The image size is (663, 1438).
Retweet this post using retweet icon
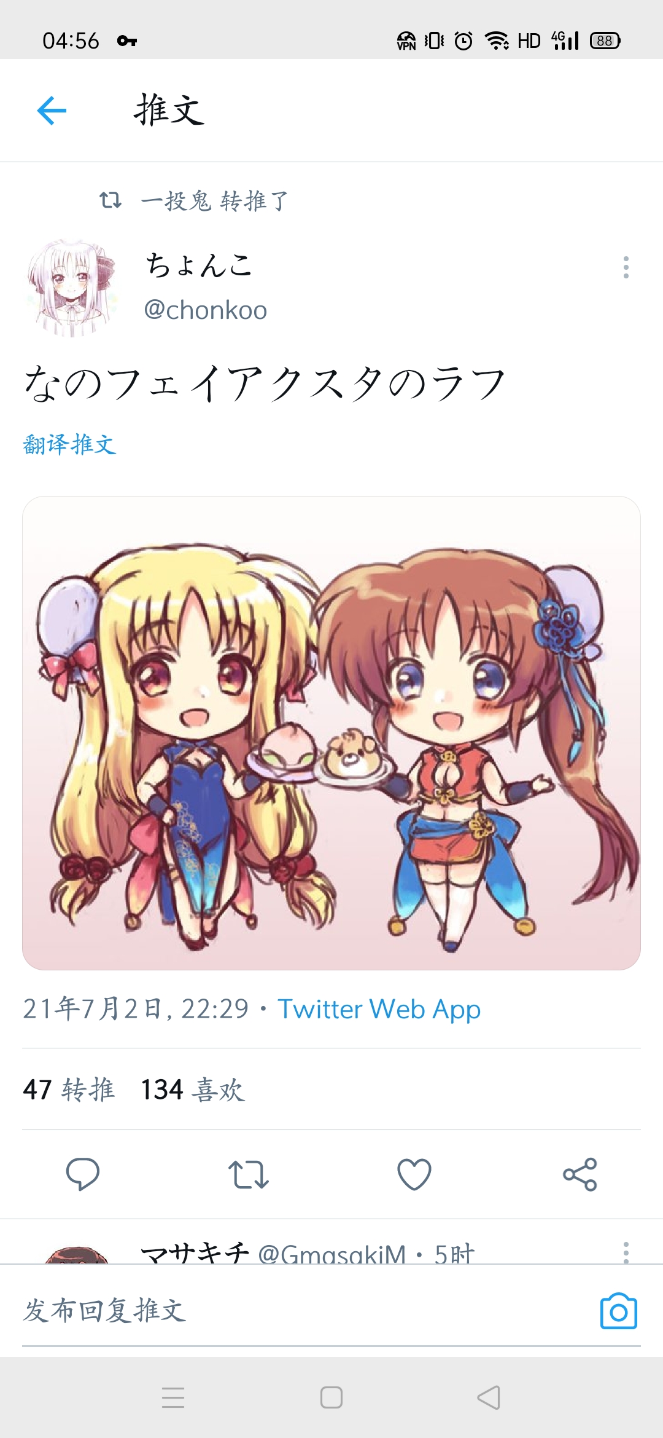click(x=249, y=1174)
